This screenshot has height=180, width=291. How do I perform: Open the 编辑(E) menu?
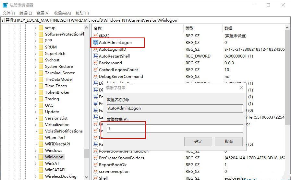(x=26, y=13)
